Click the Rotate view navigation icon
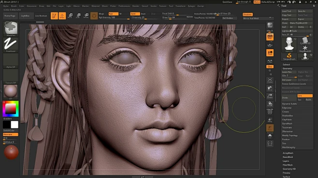 point(270,104)
